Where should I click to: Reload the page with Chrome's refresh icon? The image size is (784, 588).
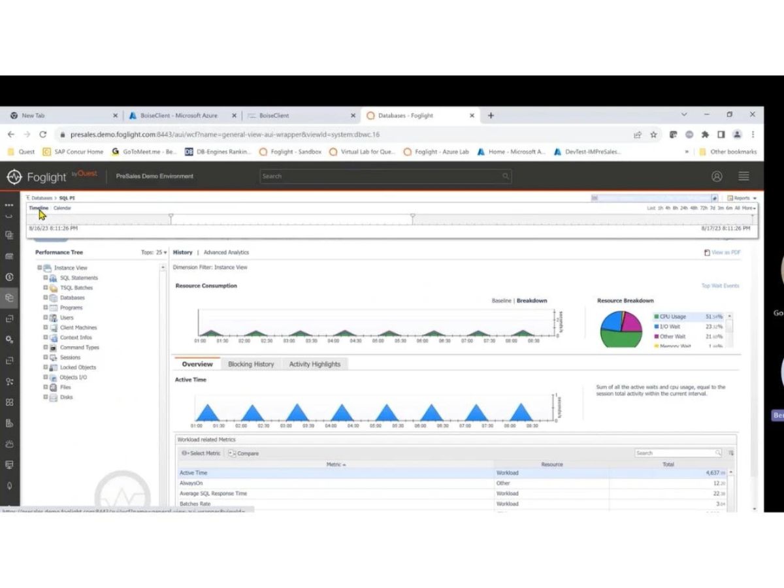(x=43, y=135)
